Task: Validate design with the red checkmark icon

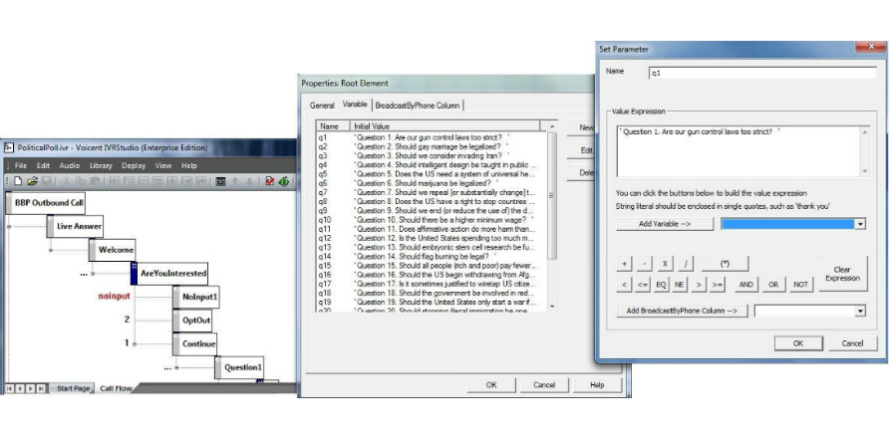Action: pos(270,181)
